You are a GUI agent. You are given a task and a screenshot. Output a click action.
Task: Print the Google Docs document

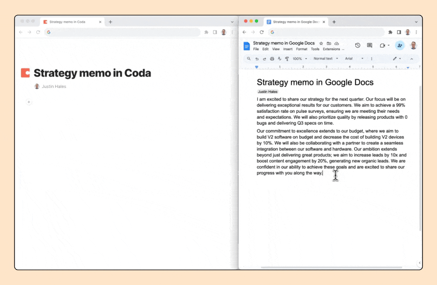(x=272, y=59)
